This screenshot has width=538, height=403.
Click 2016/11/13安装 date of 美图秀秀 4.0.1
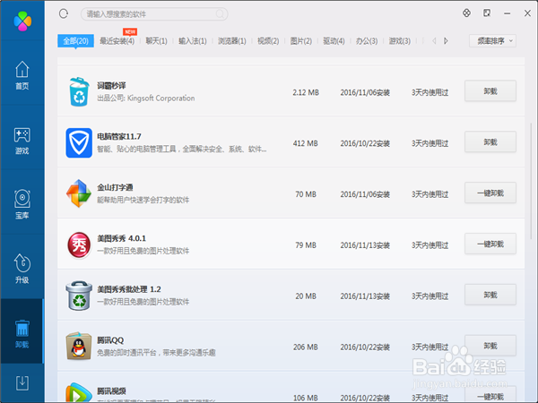coord(365,245)
